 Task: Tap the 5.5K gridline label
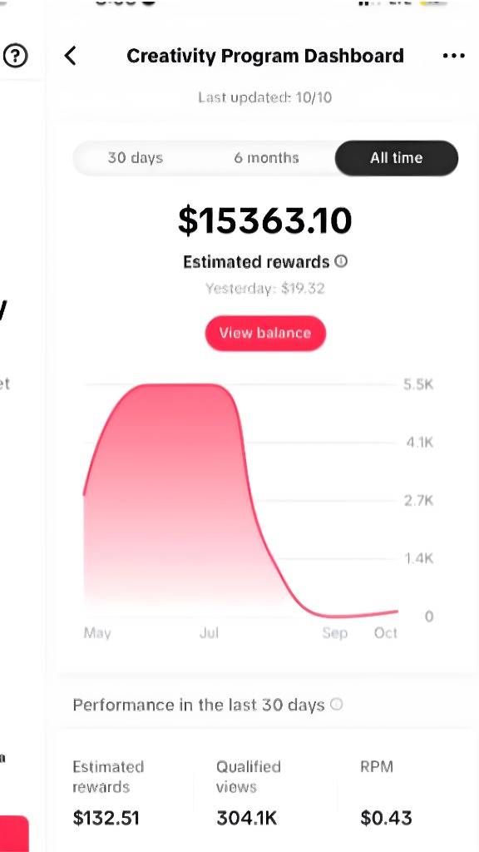coord(418,384)
